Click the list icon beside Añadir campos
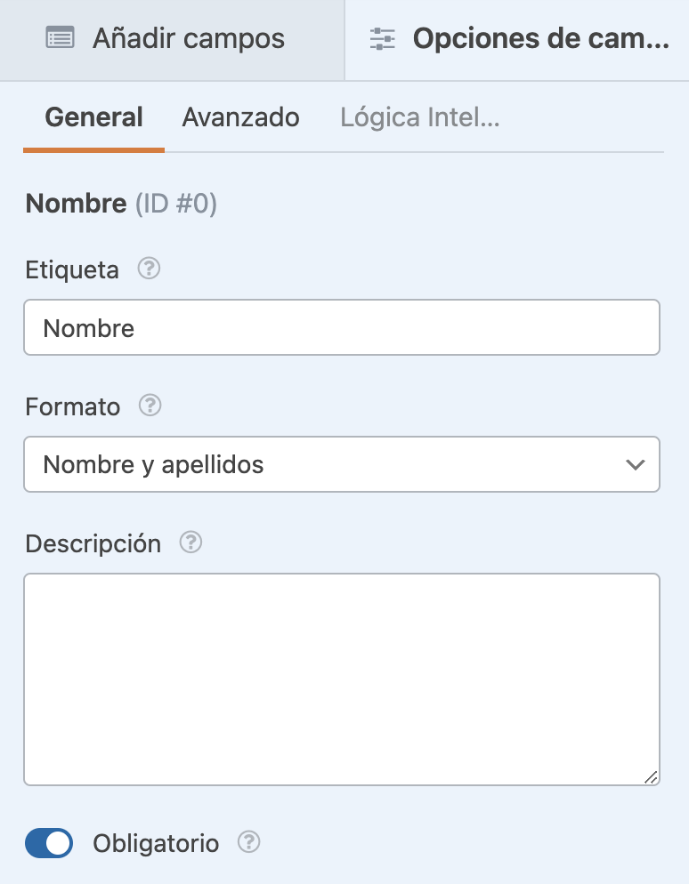 coord(60,39)
